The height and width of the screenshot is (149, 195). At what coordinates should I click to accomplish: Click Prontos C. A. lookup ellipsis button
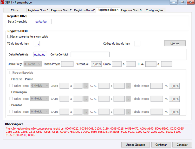[128, 112]
